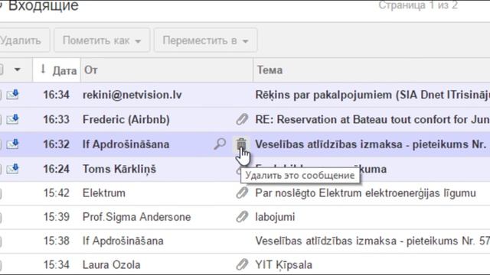490x275 pixels.
Task: Click the unread envelope icon for rekini@netvision.lv
Action: [13, 95]
